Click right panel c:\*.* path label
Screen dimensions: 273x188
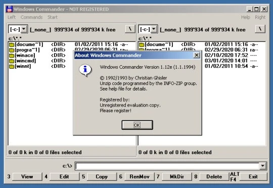pos(145,38)
